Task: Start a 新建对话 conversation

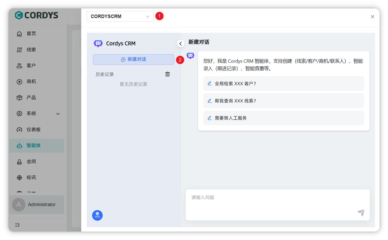Action: coord(133,60)
